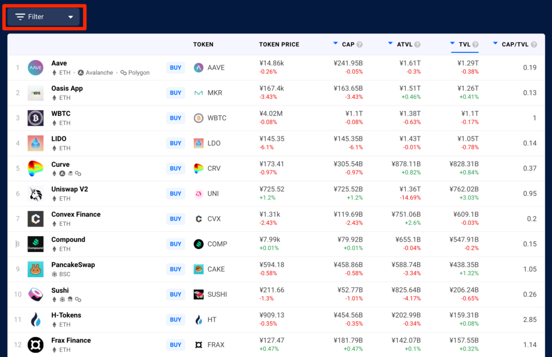Click BUY button for Sushi

tap(176, 294)
